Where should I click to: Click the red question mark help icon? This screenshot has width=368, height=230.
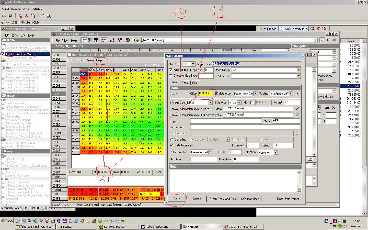pyautogui.click(x=318, y=29)
